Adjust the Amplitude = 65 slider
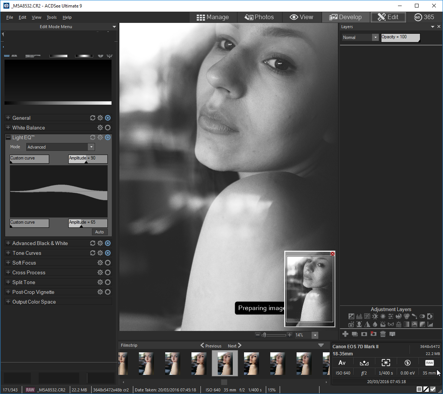This screenshot has height=394, width=443. tap(88, 223)
